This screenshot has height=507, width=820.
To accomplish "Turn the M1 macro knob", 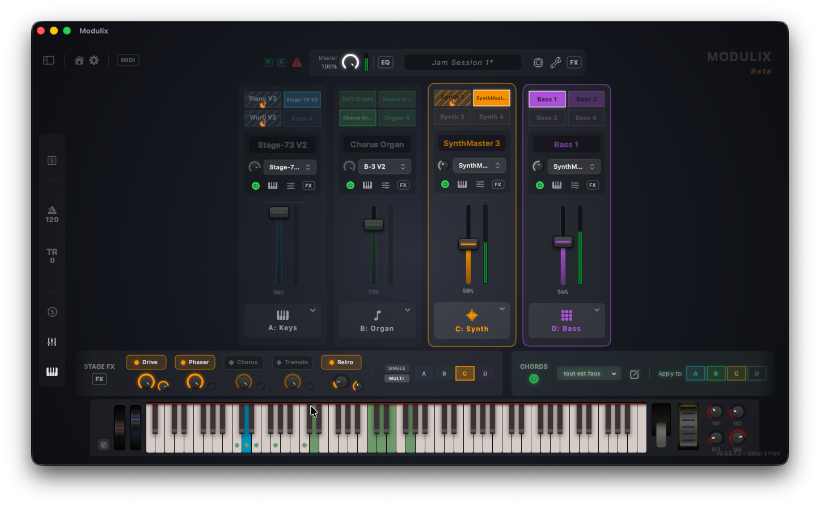I will (x=716, y=412).
